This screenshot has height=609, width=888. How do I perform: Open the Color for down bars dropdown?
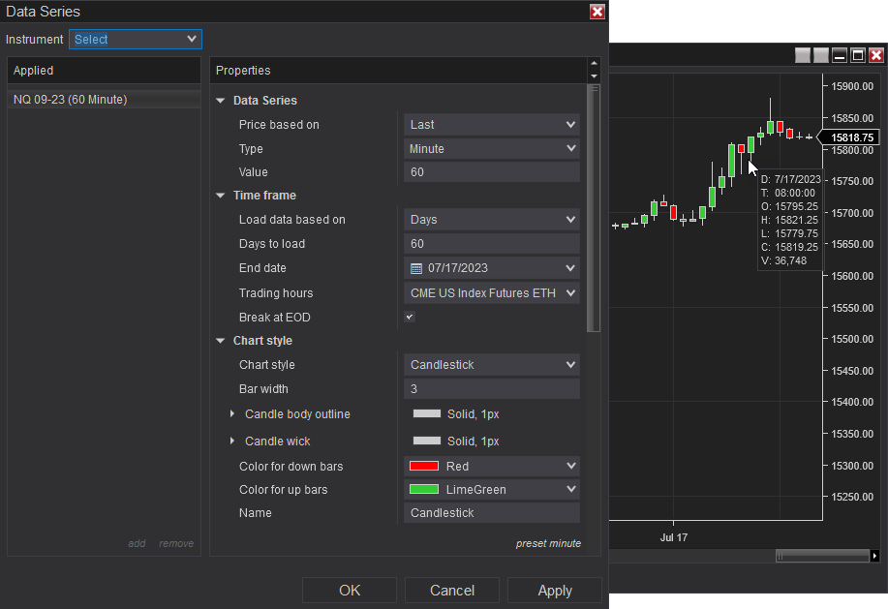click(492, 467)
